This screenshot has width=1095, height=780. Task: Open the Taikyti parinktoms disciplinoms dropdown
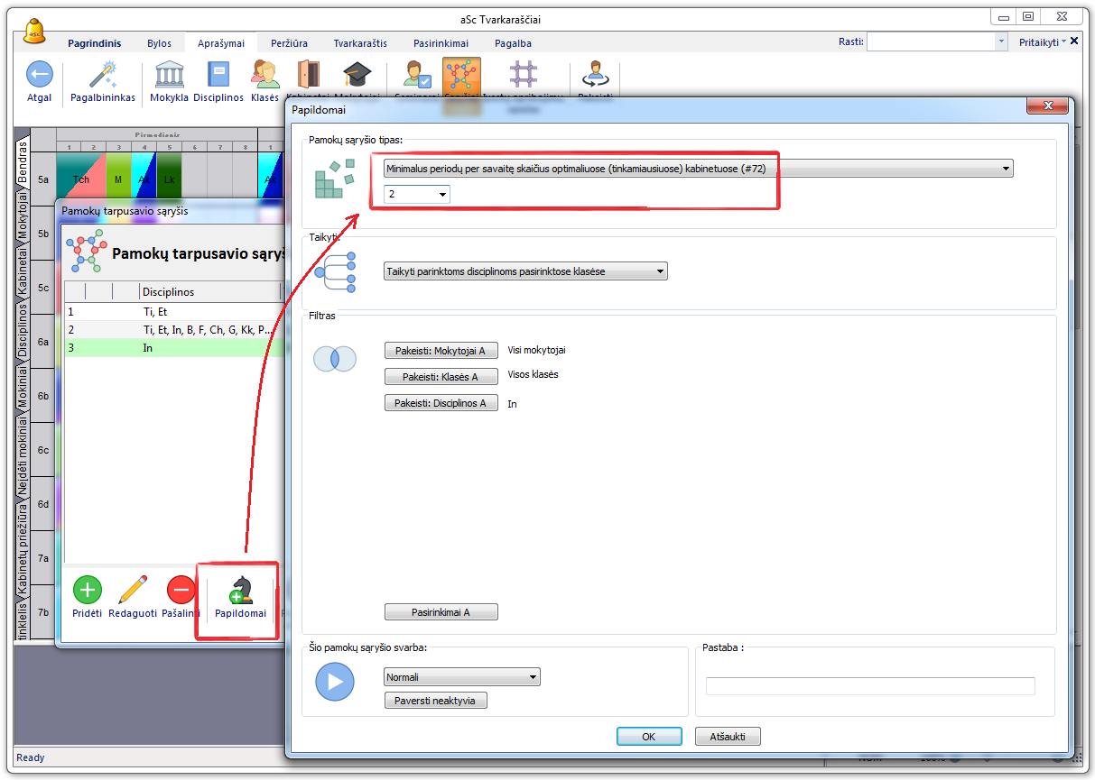[x=525, y=271]
